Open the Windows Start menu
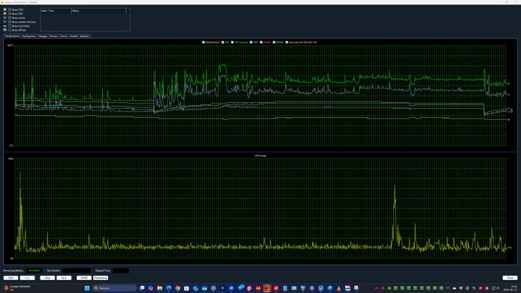 [x=87, y=288]
